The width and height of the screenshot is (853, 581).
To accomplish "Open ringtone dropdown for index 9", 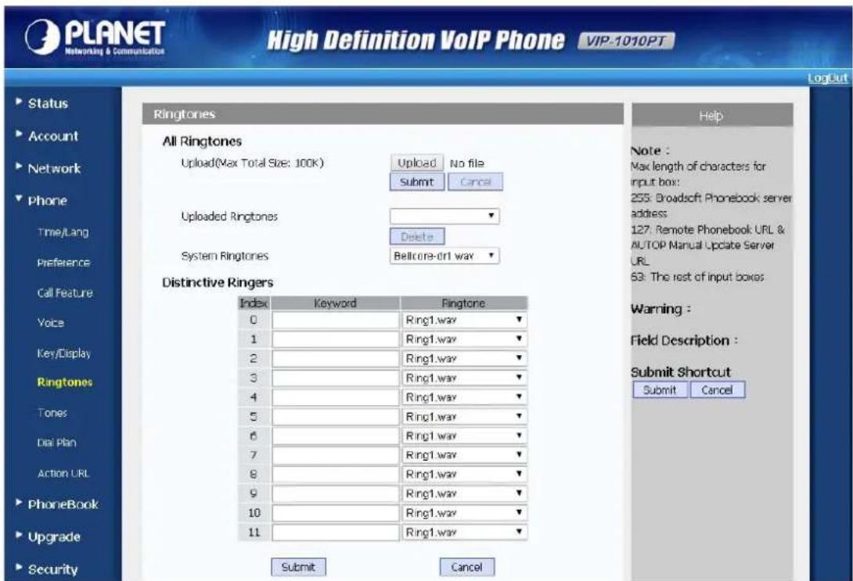I will coord(464,493).
